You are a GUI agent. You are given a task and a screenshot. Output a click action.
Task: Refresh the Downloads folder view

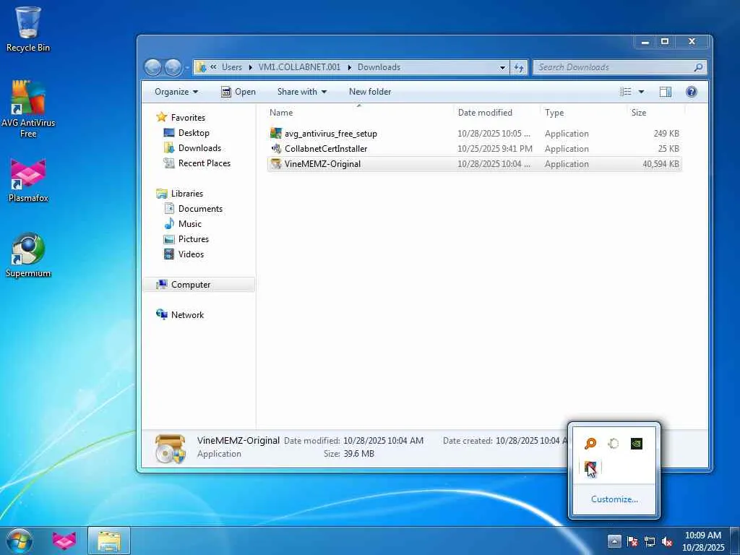click(519, 67)
